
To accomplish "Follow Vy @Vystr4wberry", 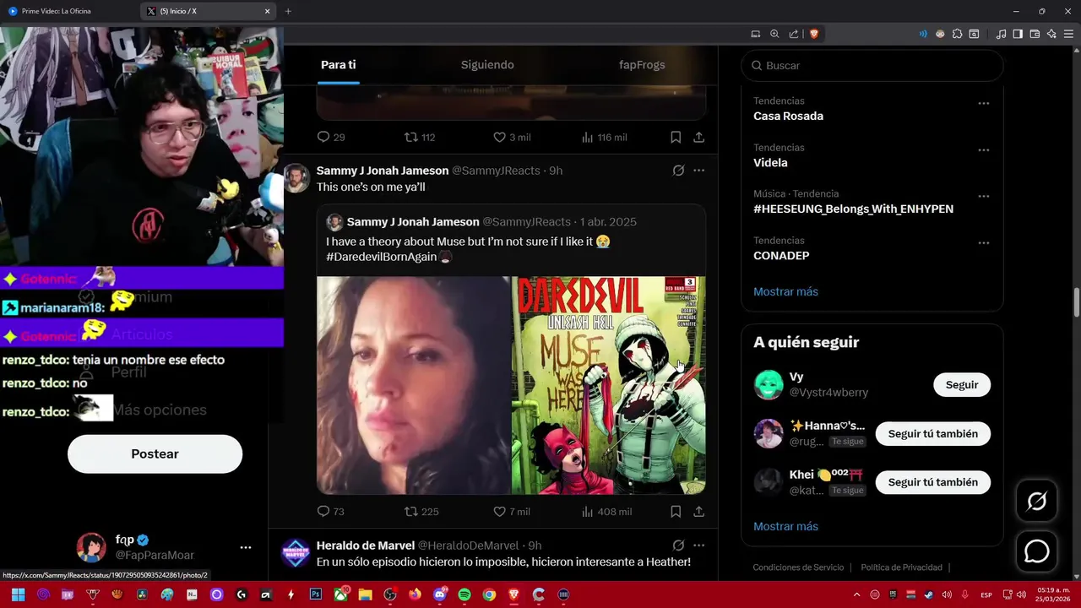I will coord(962,385).
